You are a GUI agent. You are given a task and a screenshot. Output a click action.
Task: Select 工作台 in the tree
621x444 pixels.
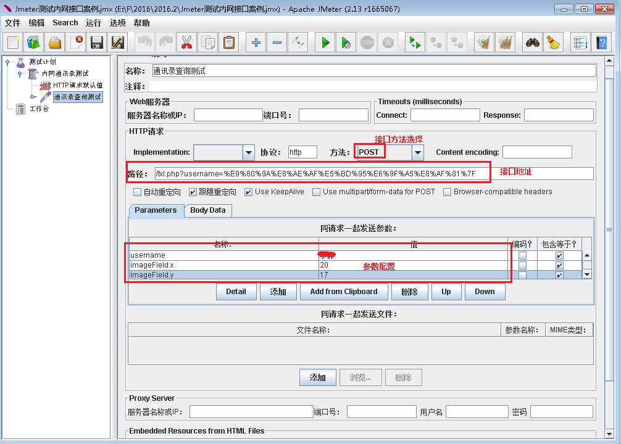coord(39,109)
